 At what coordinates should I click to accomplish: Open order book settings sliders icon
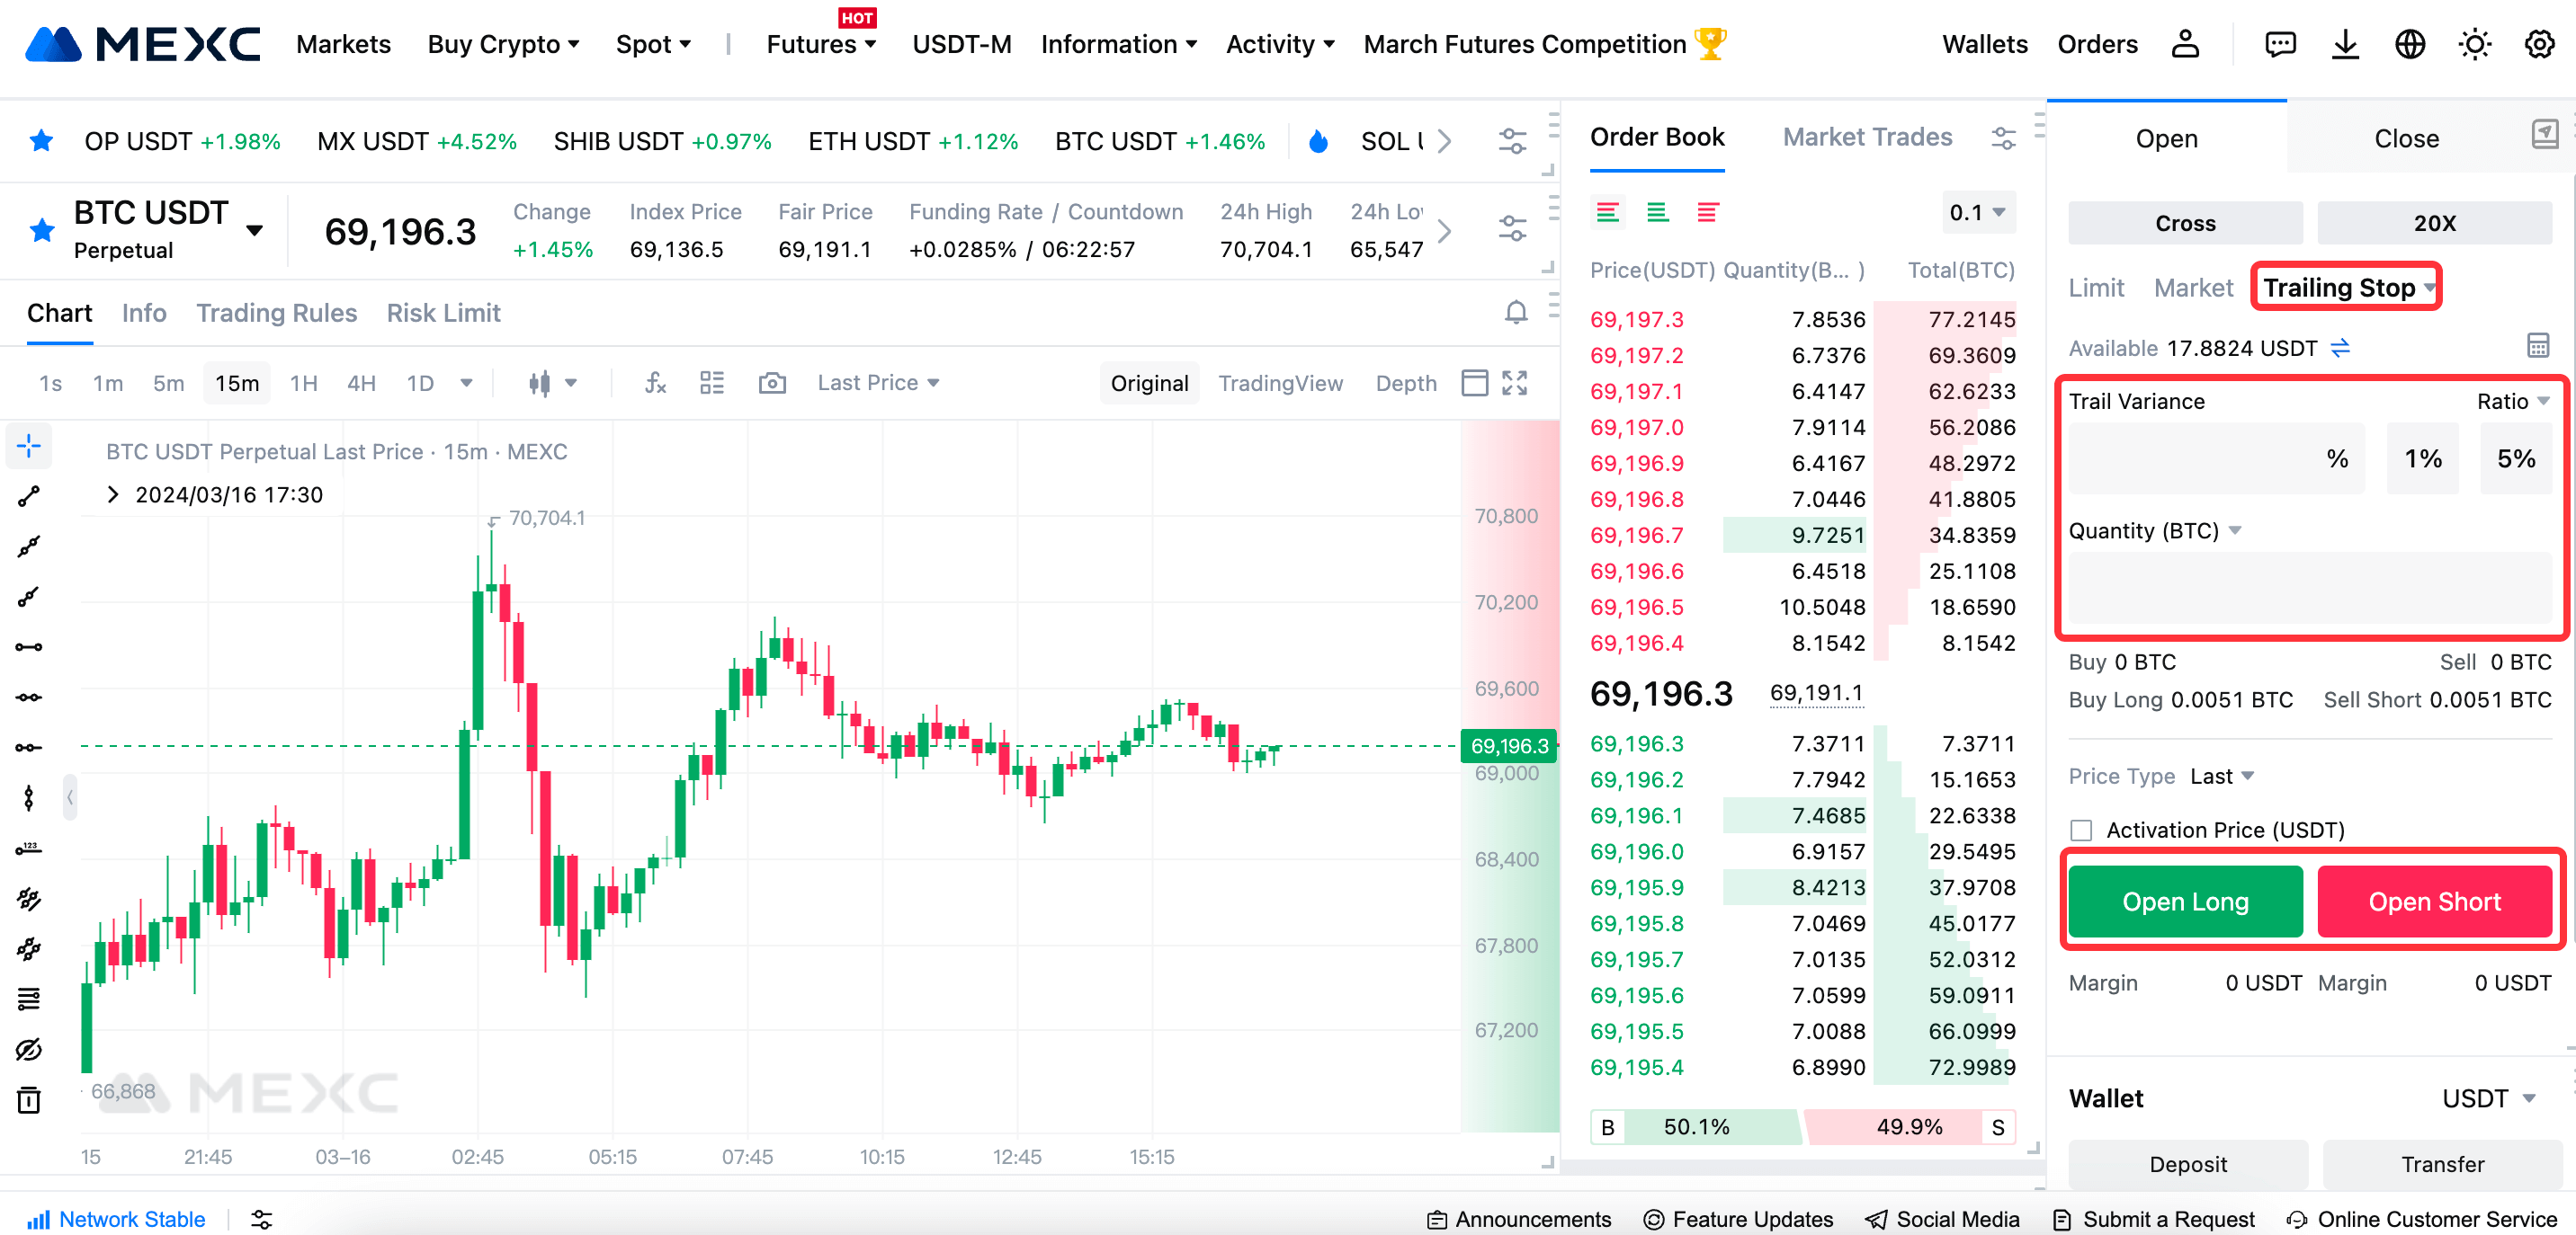[x=2003, y=138]
